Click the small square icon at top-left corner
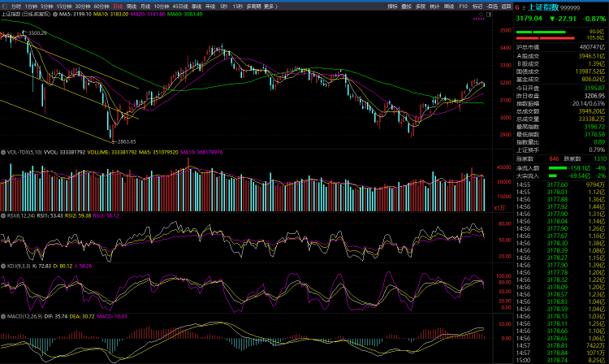This screenshot has height=364, width=609. [x=4, y=6]
